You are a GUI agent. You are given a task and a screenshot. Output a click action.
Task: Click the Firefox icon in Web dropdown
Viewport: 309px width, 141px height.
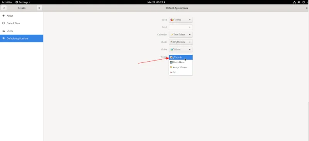coord(171,20)
